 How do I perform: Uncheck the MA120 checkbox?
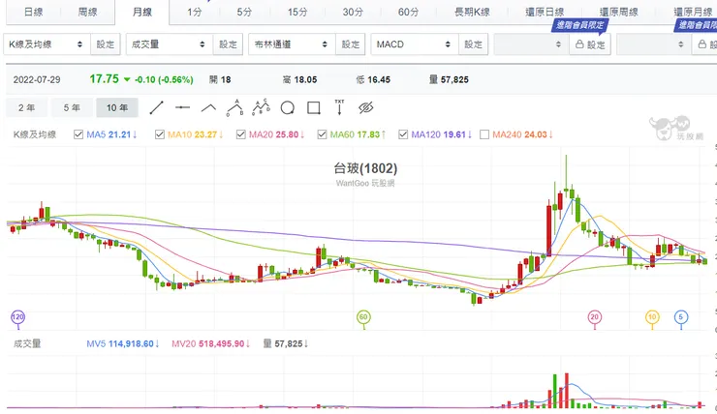(x=403, y=134)
